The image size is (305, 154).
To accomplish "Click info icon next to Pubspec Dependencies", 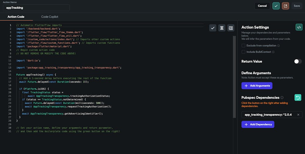I will 282,98.
